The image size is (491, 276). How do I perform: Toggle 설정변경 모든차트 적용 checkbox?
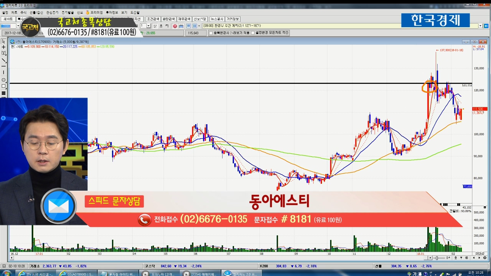click(x=253, y=33)
